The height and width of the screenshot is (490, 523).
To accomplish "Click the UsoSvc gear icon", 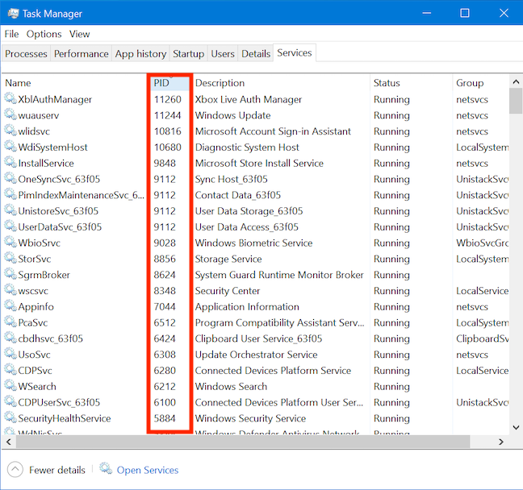I will pos(10,354).
